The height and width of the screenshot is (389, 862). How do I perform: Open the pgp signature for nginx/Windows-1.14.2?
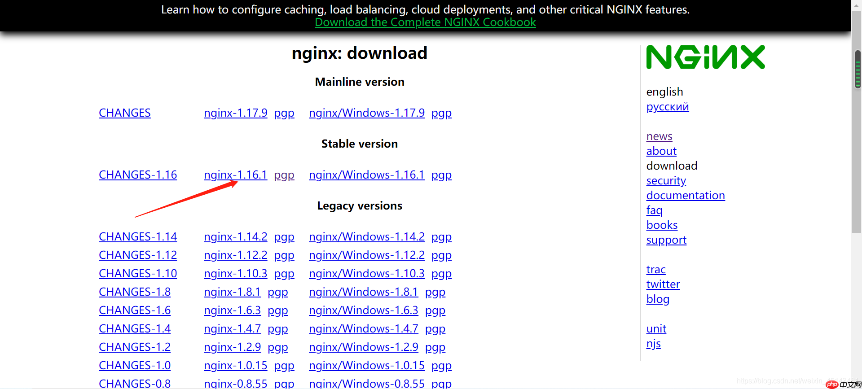click(441, 237)
